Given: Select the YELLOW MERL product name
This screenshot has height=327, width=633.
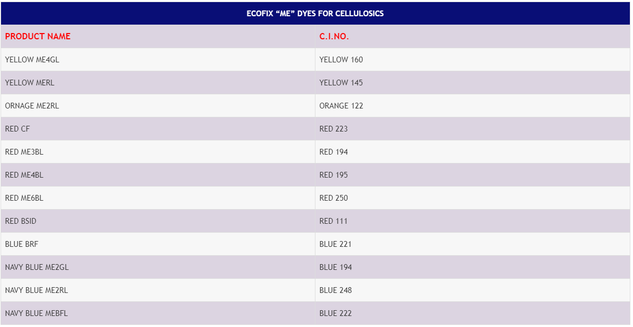Looking at the screenshot, I should click(x=30, y=83).
